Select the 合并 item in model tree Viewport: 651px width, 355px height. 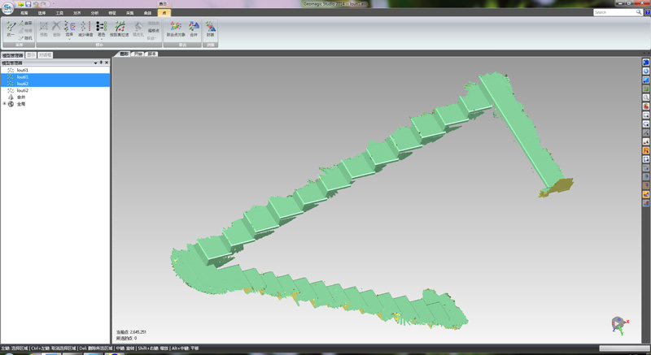click(x=21, y=97)
